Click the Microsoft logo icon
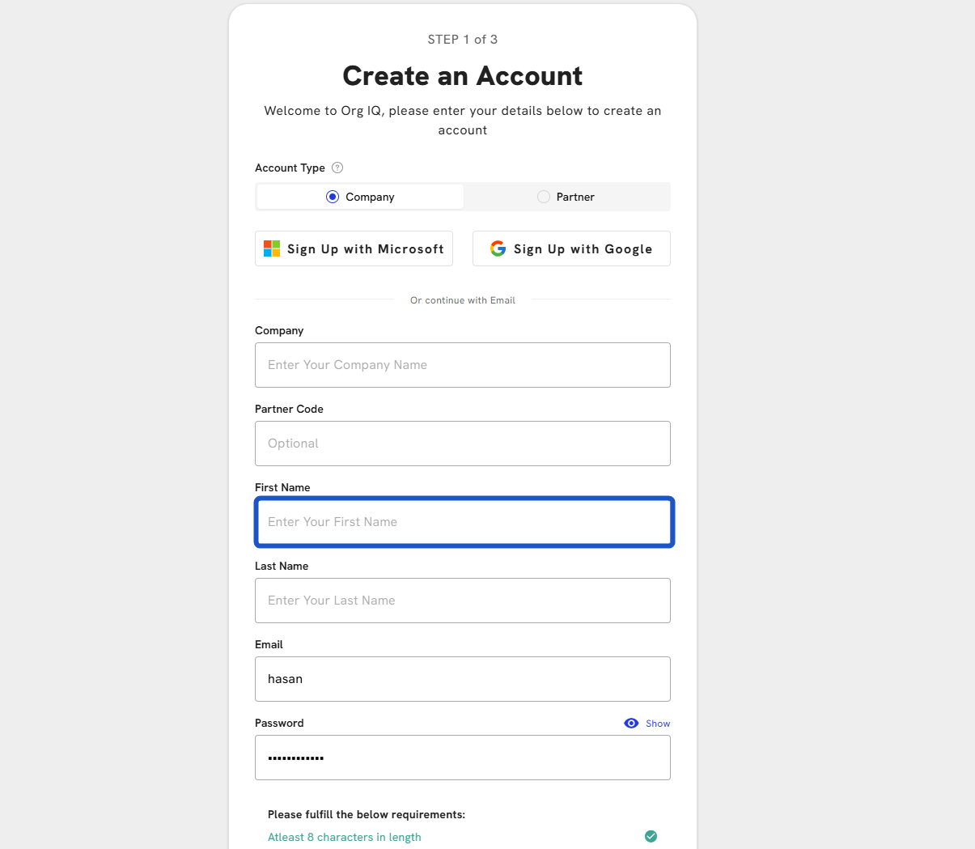Screen dimensions: 975x849 [272, 248]
